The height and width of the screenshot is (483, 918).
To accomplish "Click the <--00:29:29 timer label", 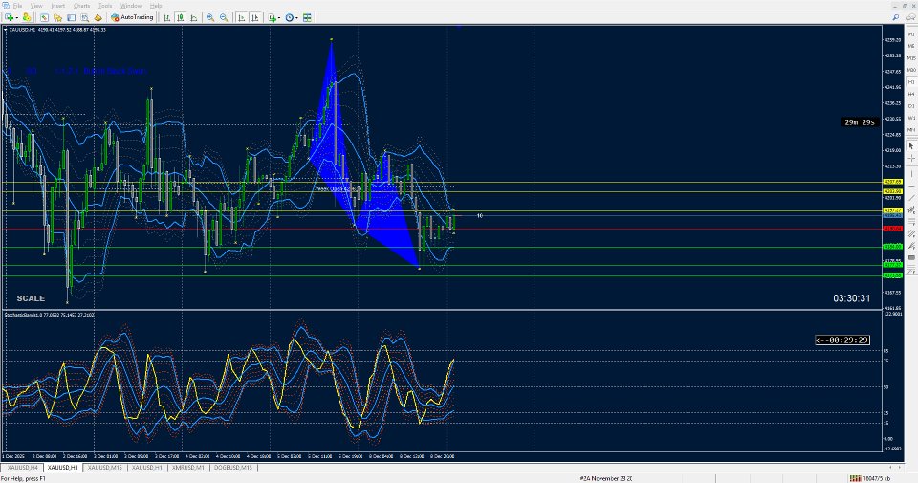I will tap(841, 340).
